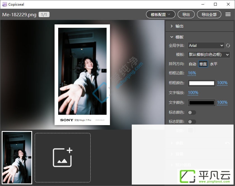Toggle the 标志阴影 switch
Viewport: 235px width, 186px height.
192,121
